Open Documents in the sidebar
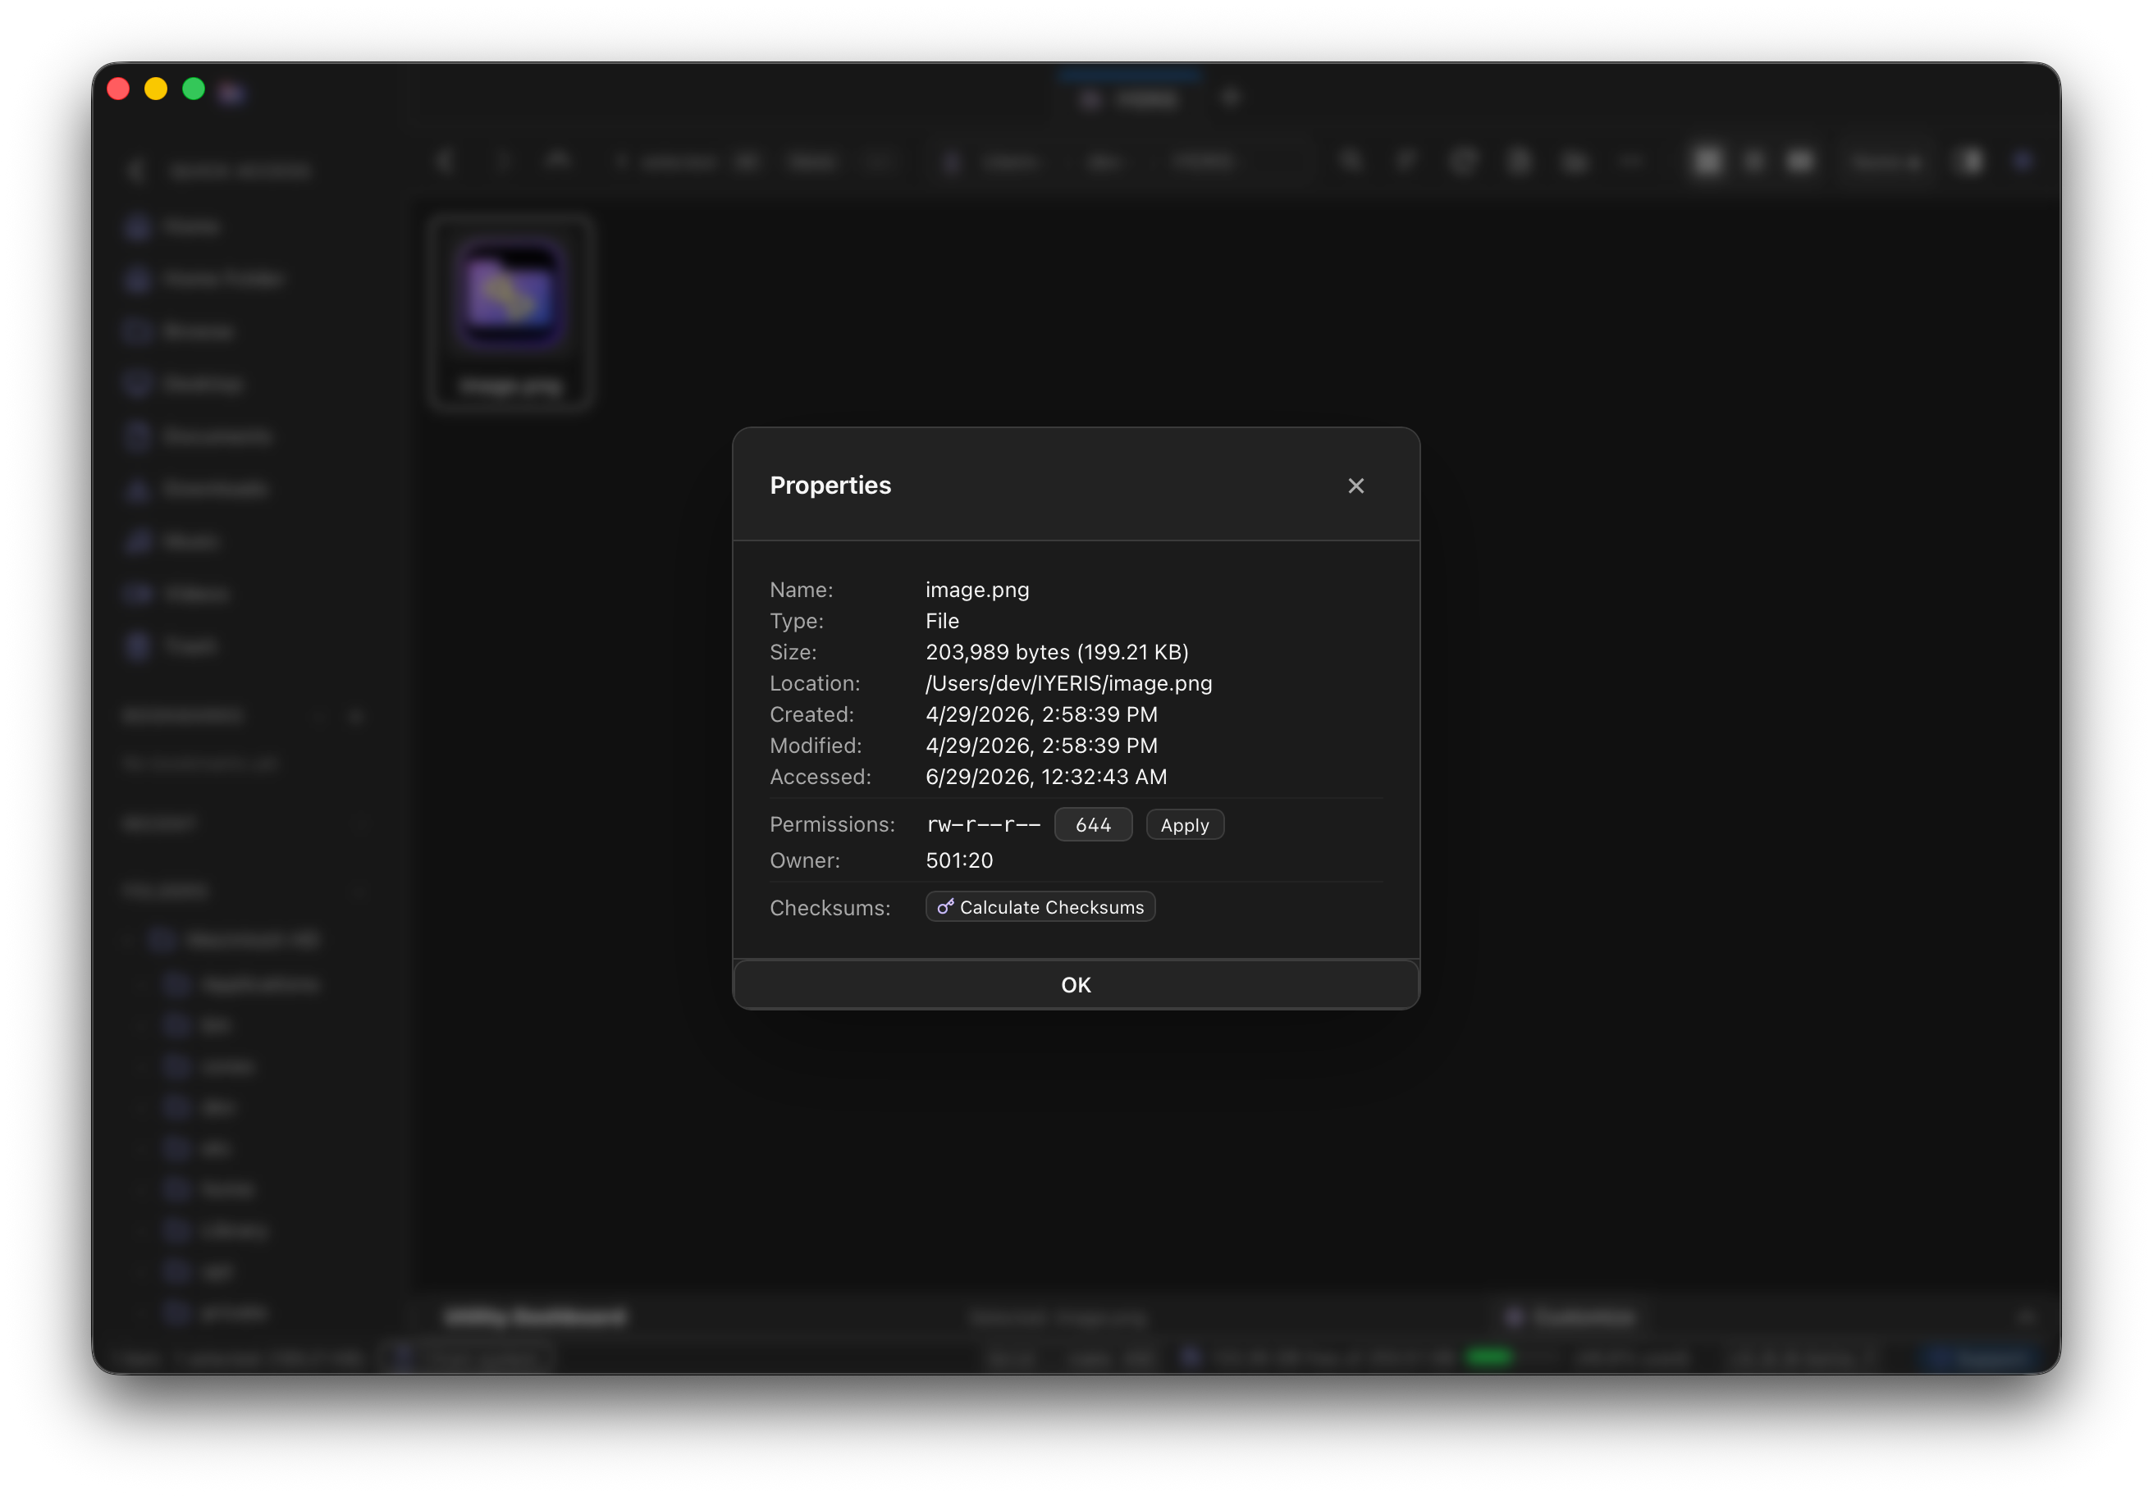The width and height of the screenshot is (2153, 1496). coord(217,436)
